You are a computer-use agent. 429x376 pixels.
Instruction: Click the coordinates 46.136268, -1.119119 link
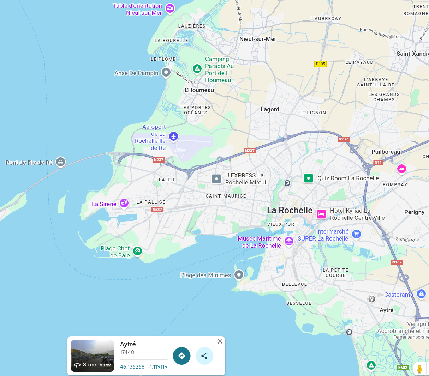[x=144, y=367]
